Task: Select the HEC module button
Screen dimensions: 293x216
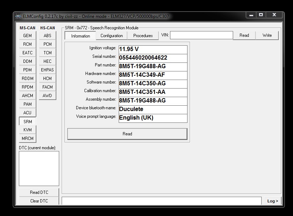Action: [x=47, y=61]
